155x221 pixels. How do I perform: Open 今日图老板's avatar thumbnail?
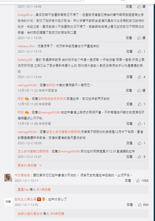click(x=8, y=178)
